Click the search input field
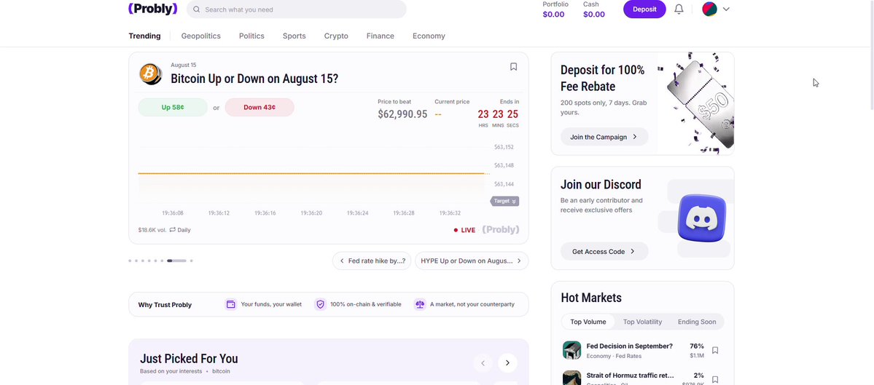Screen dimensions: 874x385 click(297, 9)
